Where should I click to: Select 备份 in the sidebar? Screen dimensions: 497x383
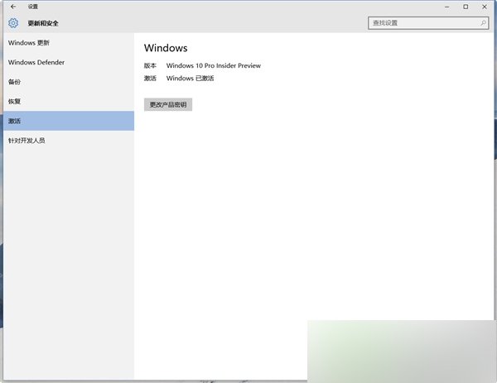click(69, 82)
